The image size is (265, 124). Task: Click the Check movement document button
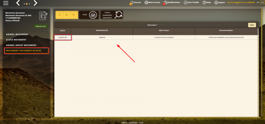tap(112, 15)
